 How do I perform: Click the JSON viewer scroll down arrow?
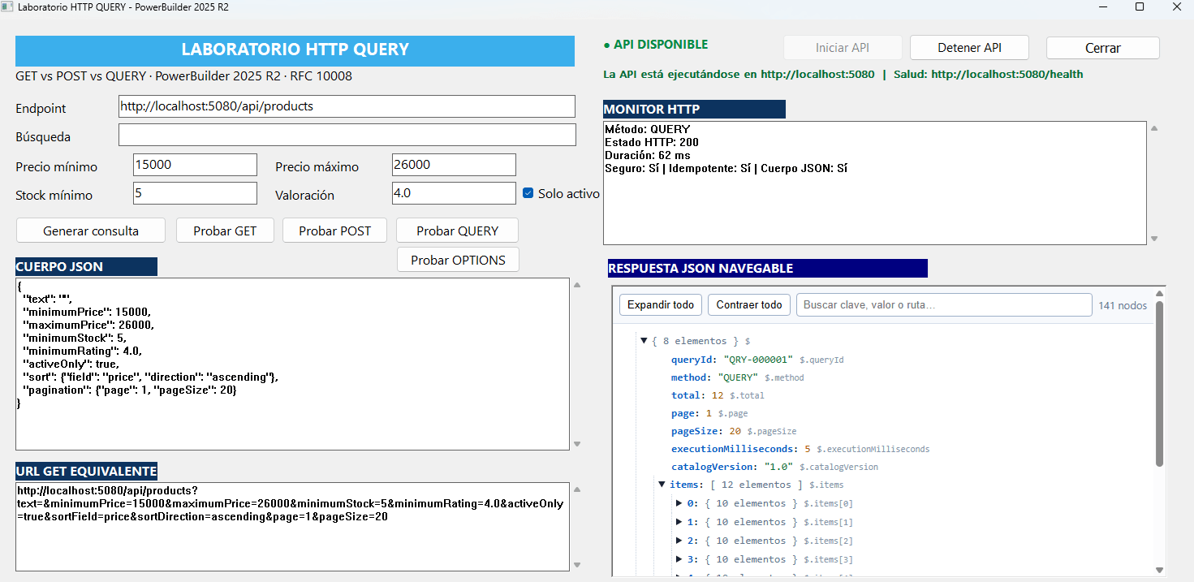click(1160, 570)
